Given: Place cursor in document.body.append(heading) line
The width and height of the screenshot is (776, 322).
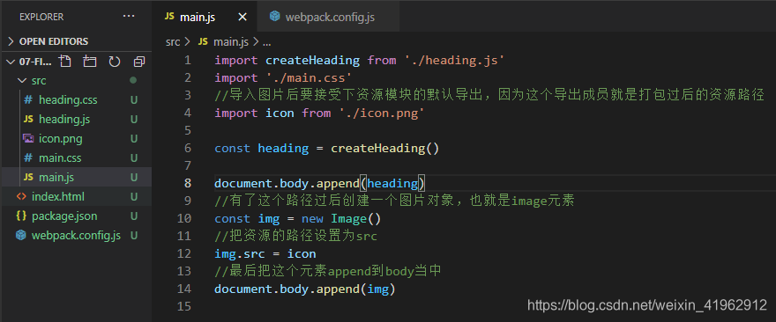Looking at the screenshot, I should coord(320,183).
